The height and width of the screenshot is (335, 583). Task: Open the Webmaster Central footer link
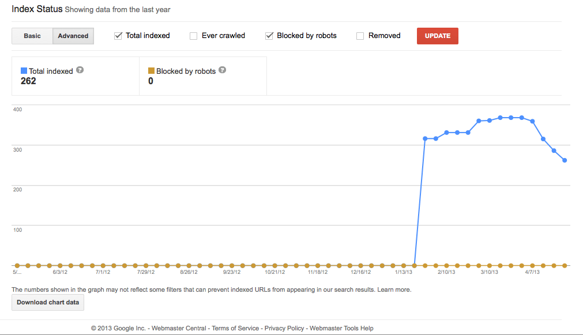179,328
